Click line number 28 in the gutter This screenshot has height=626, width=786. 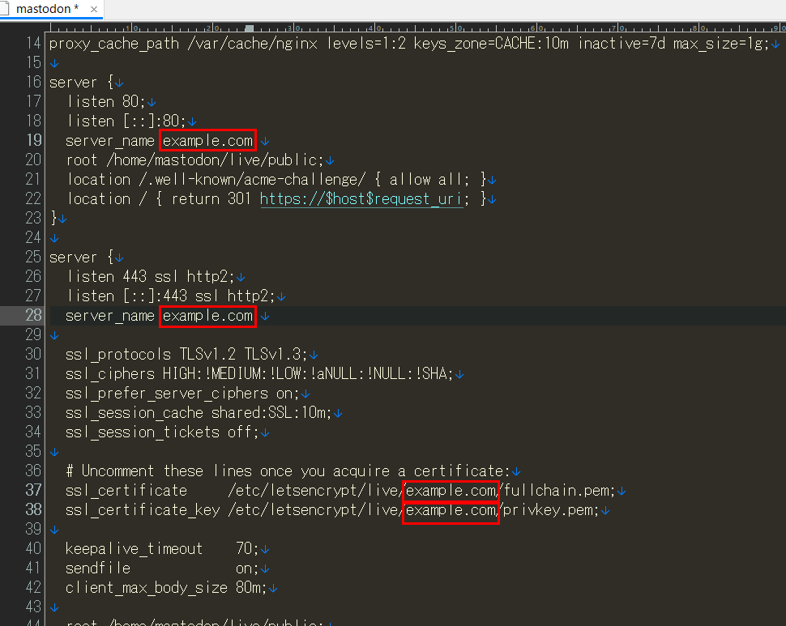(32, 316)
